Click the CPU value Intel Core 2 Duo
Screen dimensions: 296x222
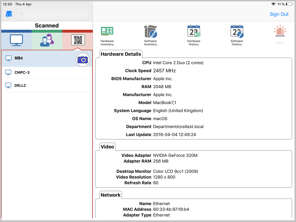click(x=178, y=63)
